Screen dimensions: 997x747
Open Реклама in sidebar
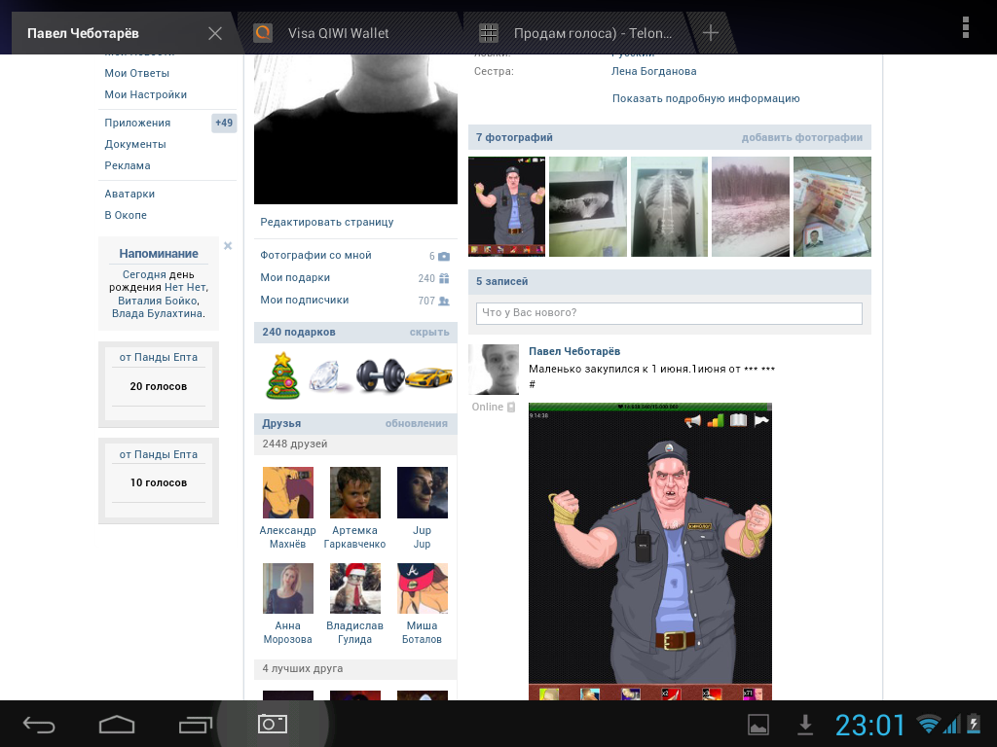128,165
